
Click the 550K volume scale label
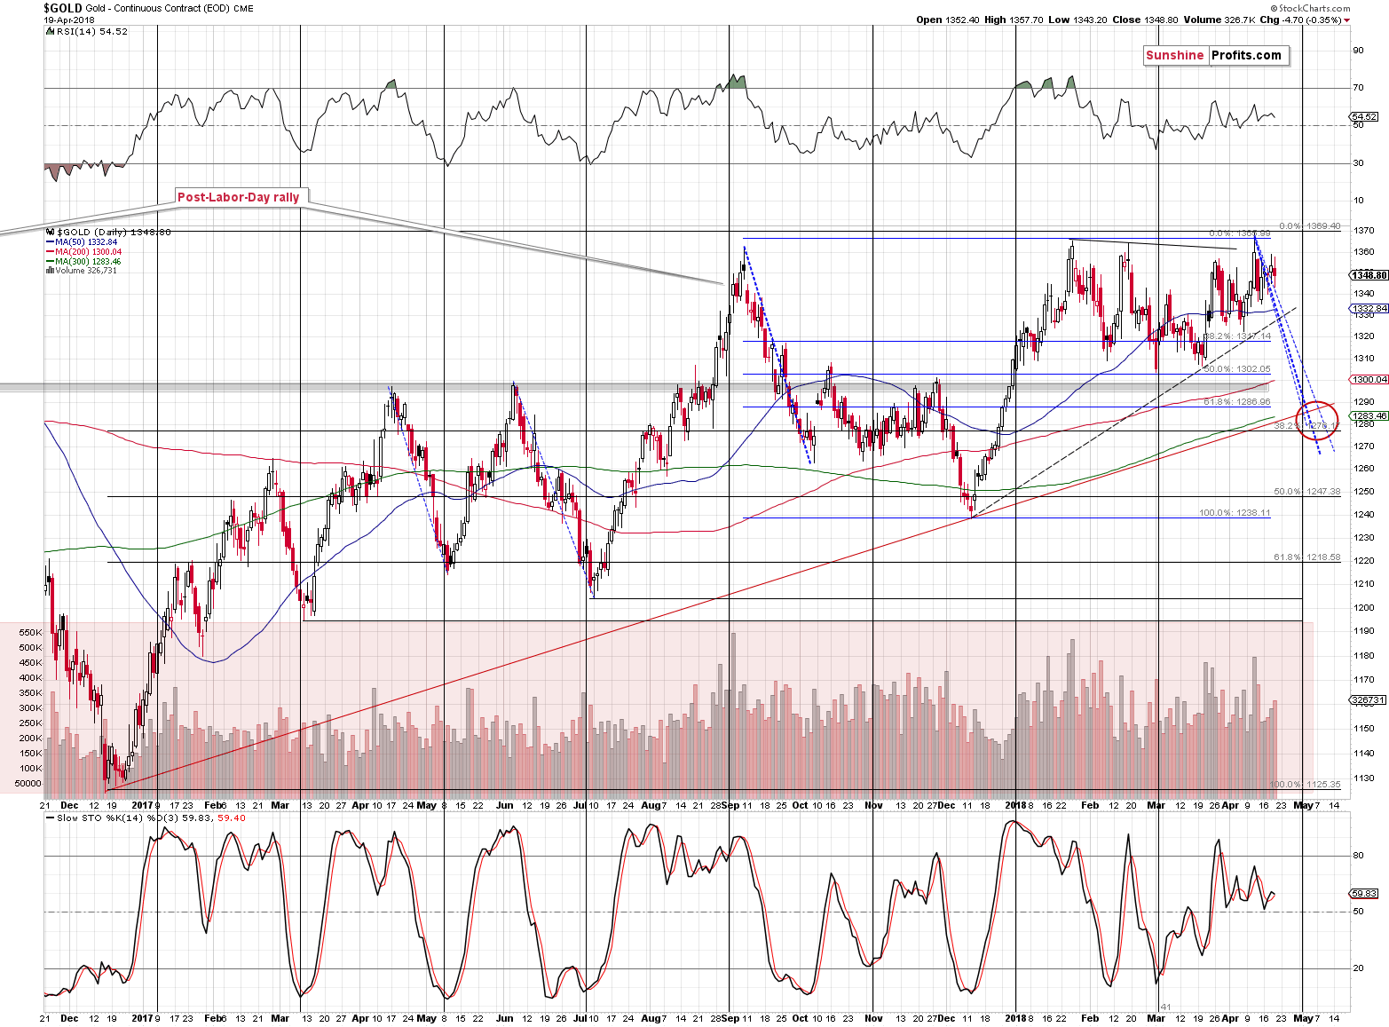point(29,633)
